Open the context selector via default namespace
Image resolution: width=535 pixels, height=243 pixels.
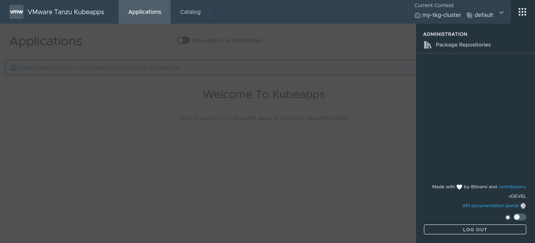484,15
